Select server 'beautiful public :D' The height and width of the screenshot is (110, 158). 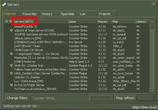[x=77, y=27]
